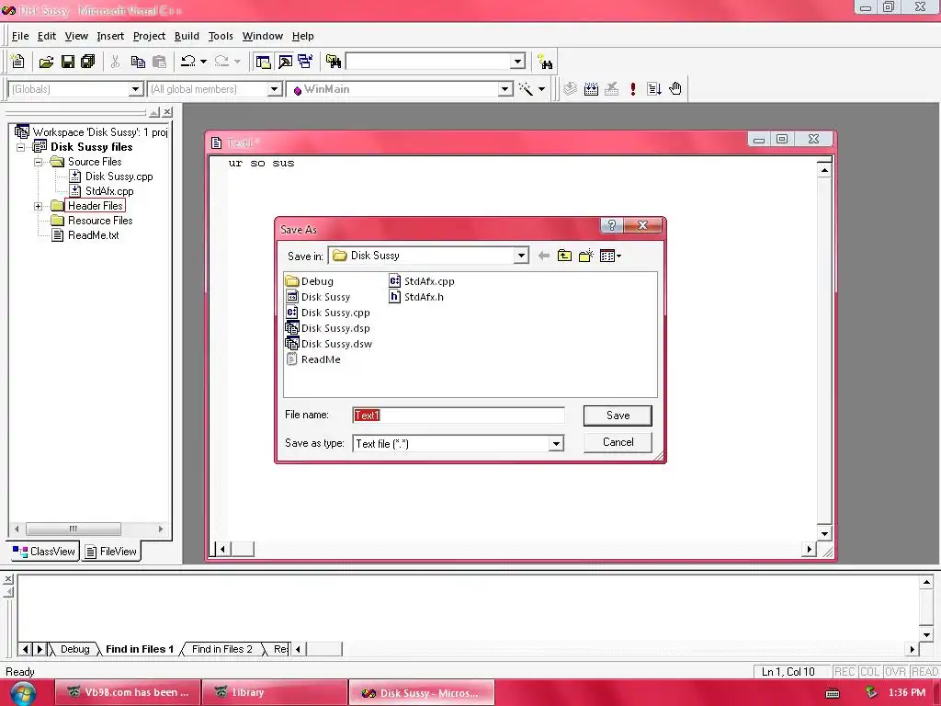Screen dimensions: 941x706
Task: Click the Compile toolbar icon
Action: [570, 89]
